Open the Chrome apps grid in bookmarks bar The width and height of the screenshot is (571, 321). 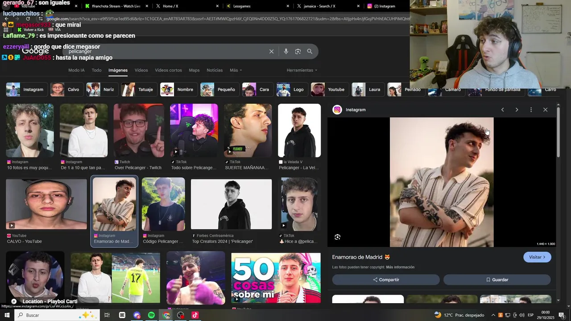(5, 29)
